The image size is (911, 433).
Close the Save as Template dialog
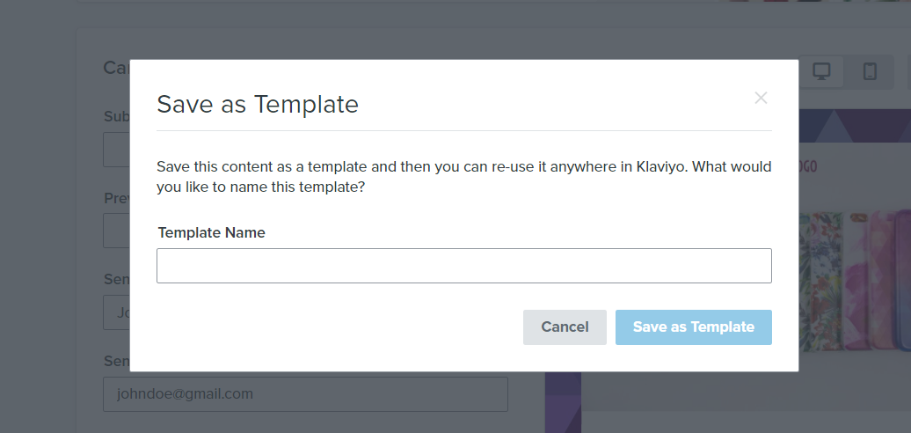[x=761, y=99]
